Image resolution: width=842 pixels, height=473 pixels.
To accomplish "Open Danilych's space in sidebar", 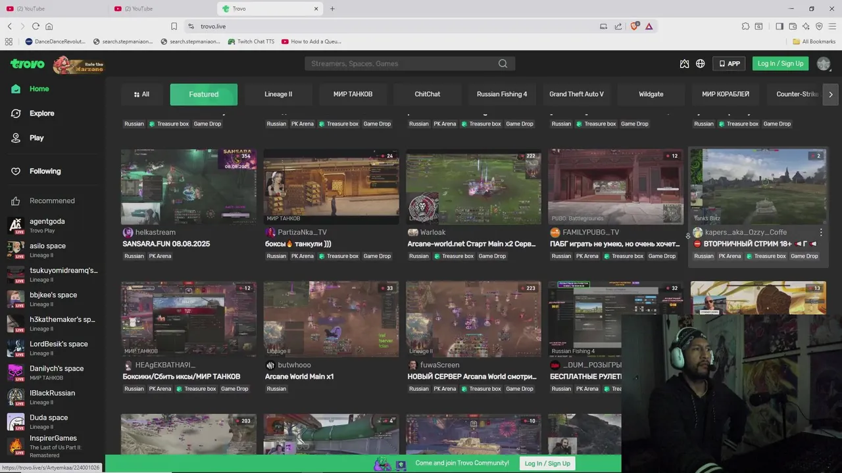I will (53, 372).
